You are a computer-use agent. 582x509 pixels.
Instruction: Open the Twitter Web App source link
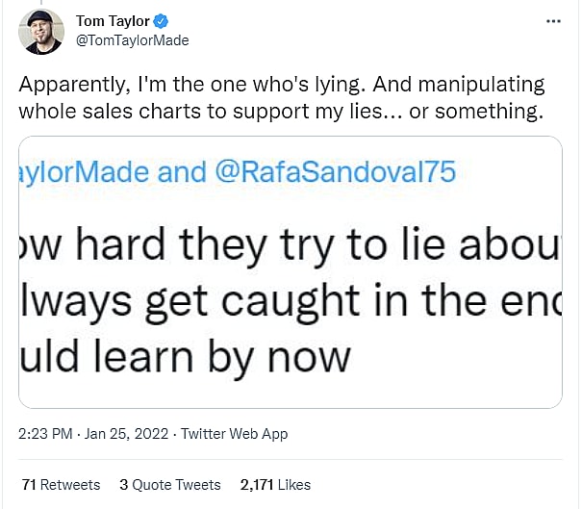(234, 434)
